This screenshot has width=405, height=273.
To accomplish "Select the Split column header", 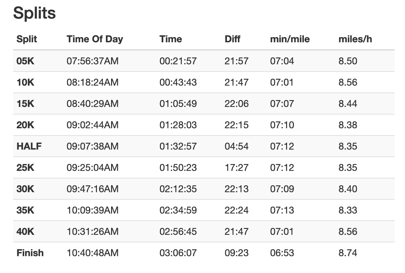I will point(26,39).
